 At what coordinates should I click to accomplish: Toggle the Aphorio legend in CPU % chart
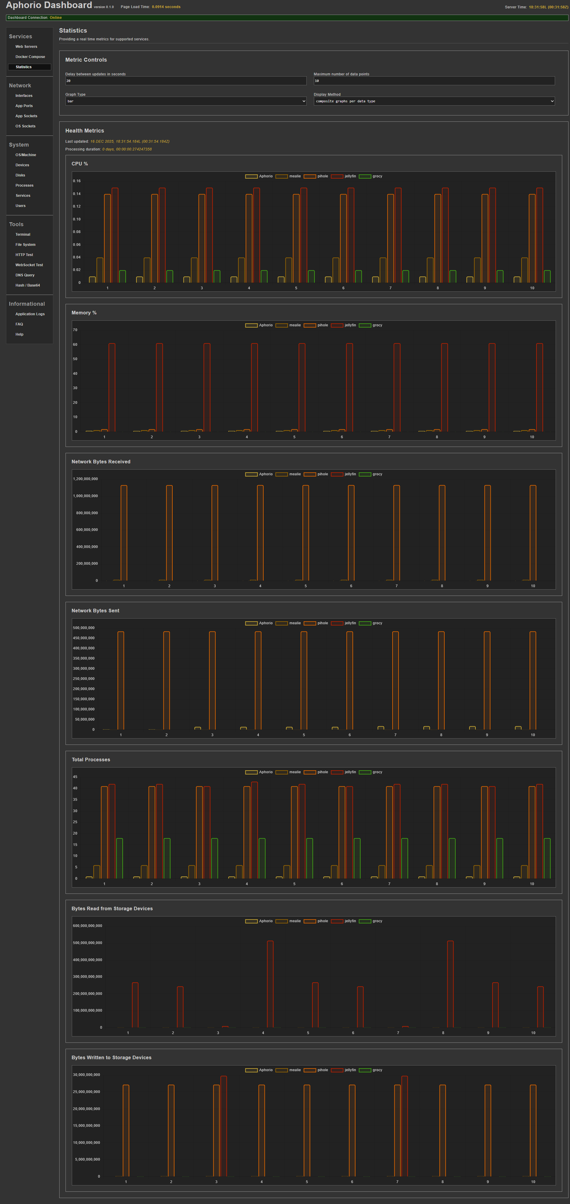coord(259,176)
